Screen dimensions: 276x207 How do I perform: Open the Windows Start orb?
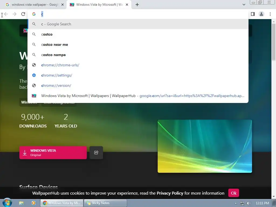[x=7, y=203]
